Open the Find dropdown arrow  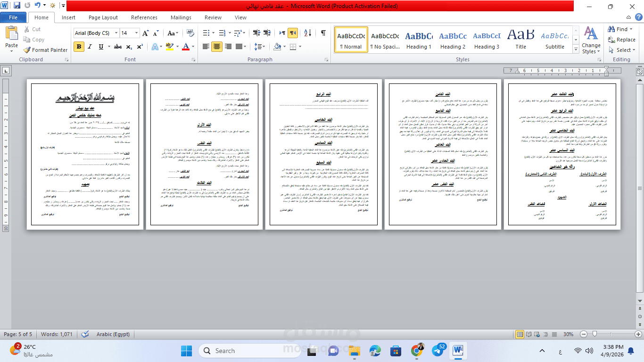click(x=631, y=29)
